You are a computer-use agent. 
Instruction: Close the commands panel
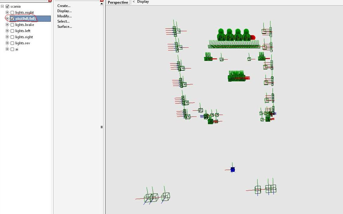(x=102, y=1)
